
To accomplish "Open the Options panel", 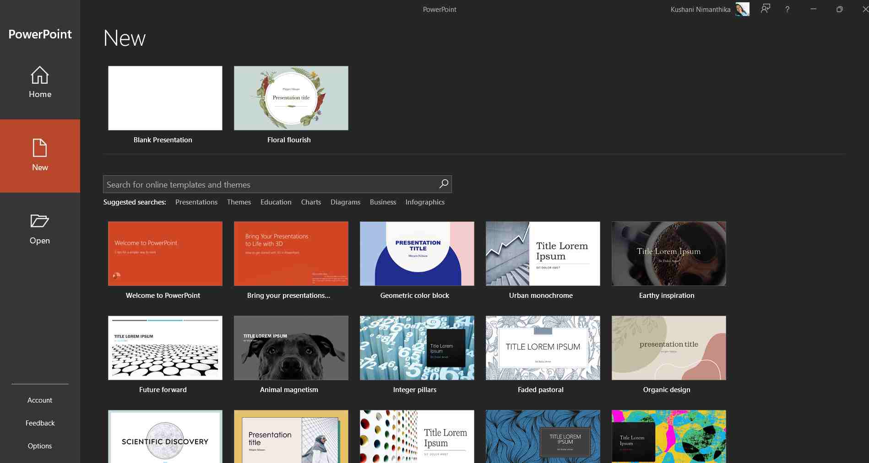I will pyautogui.click(x=40, y=446).
